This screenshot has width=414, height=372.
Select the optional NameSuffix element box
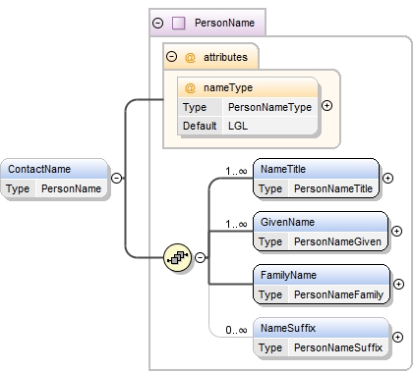322,338
